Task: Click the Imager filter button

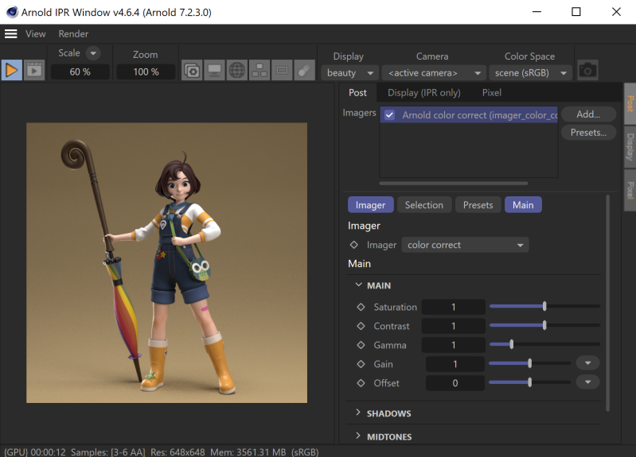Action: [x=370, y=205]
